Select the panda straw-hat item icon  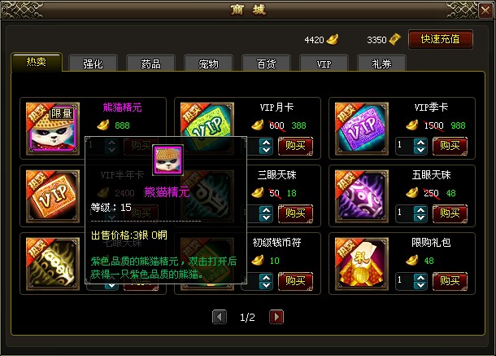tap(53, 129)
